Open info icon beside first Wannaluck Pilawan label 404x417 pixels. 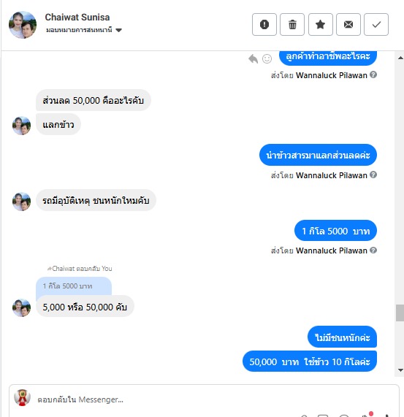tap(373, 74)
